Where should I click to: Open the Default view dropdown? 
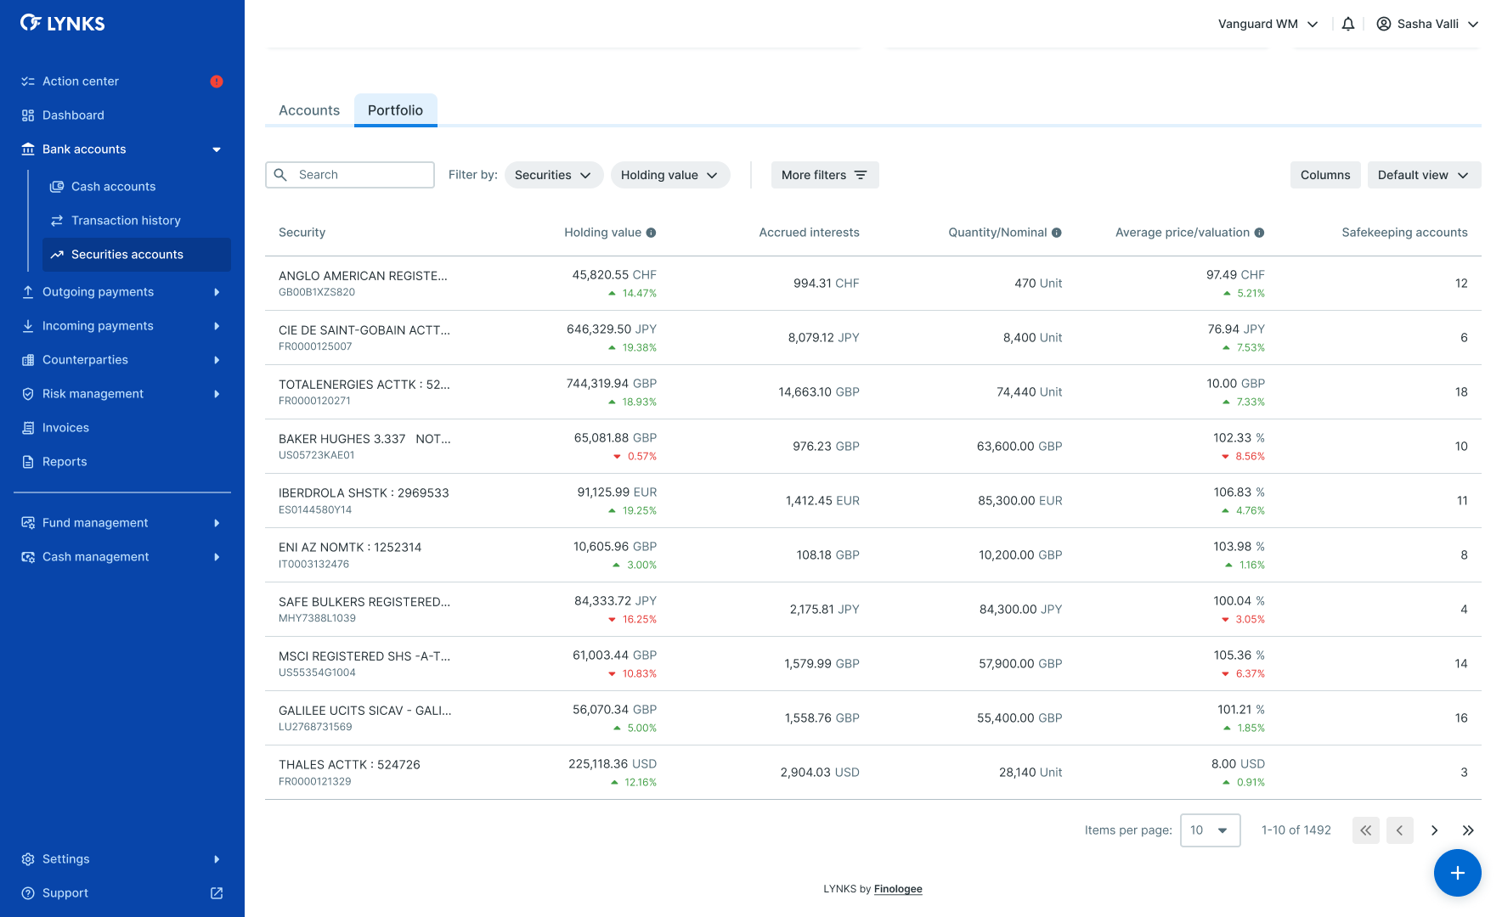(1424, 175)
